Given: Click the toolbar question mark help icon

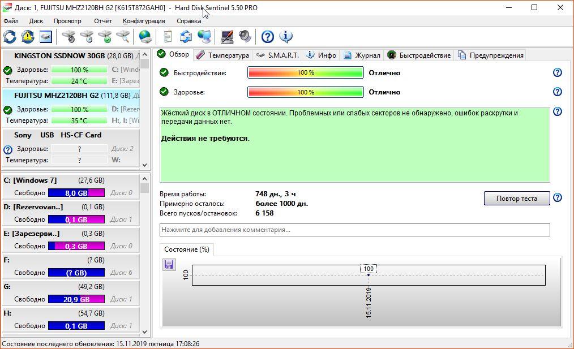Looking at the screenshot, I should pyautogui.click(x=268, y=37).
